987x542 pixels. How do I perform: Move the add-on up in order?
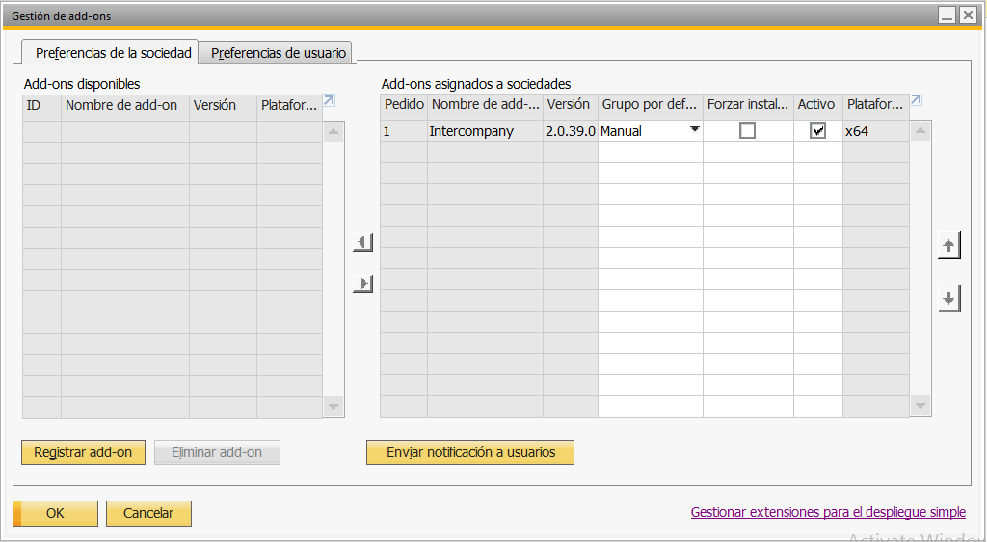point(949,247)
